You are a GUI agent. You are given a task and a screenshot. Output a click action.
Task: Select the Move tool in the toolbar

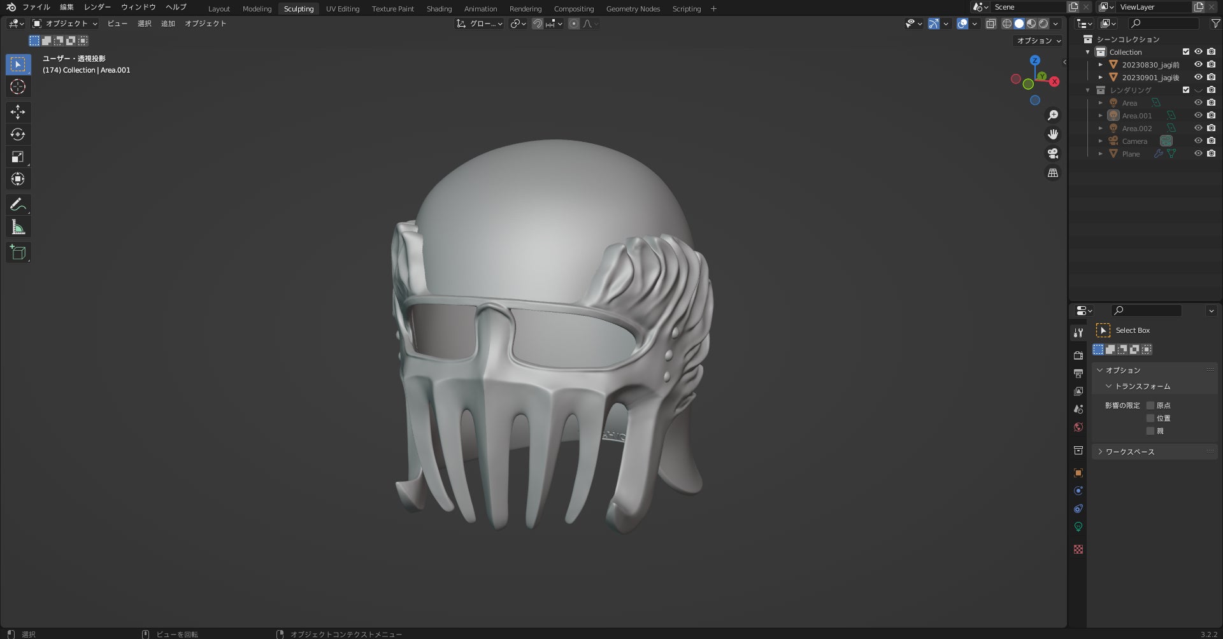(x=18, y=112)
